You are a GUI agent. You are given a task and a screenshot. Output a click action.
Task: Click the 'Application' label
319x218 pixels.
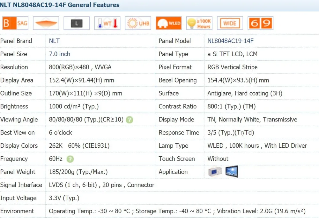coord(173,172)
